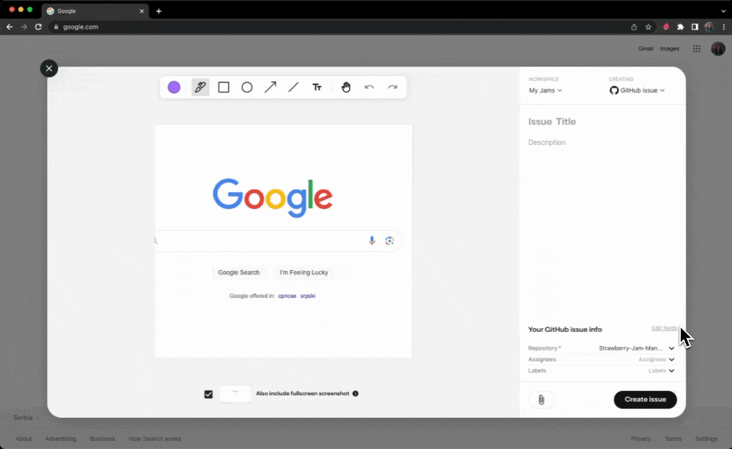Activate the hand pan tool
The width and height of the screenshot is (732, 449).
tap(346, 87)
